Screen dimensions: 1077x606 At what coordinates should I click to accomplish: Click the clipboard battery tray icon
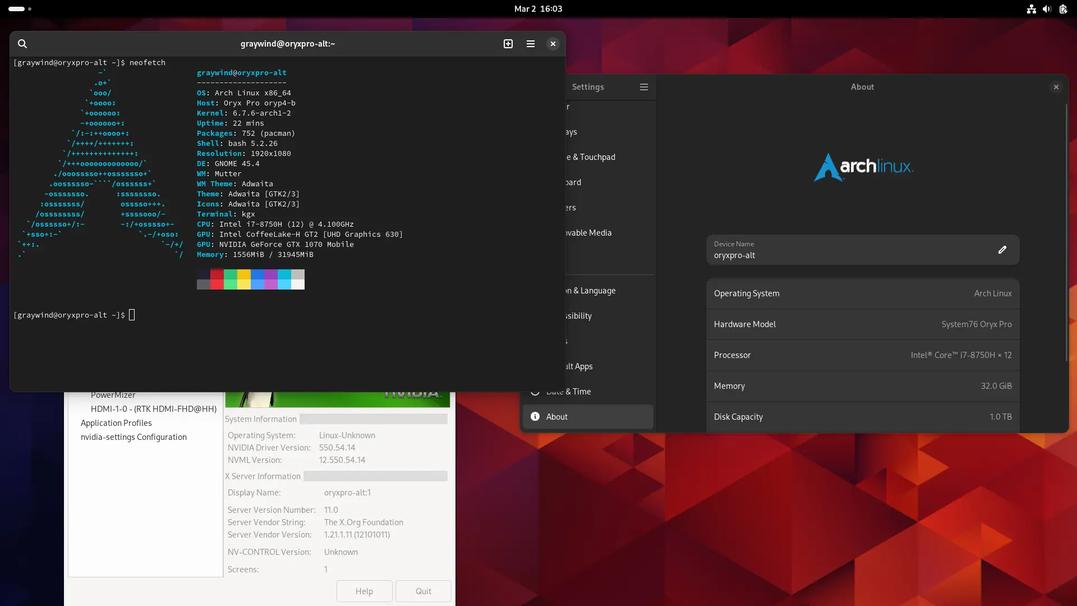tap(1063, 9)
